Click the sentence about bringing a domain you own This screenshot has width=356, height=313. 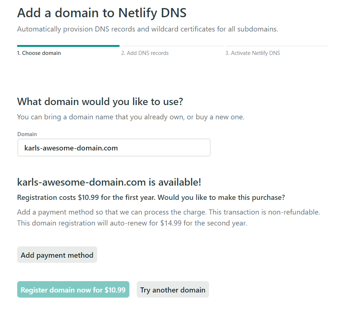click(130, 117)
